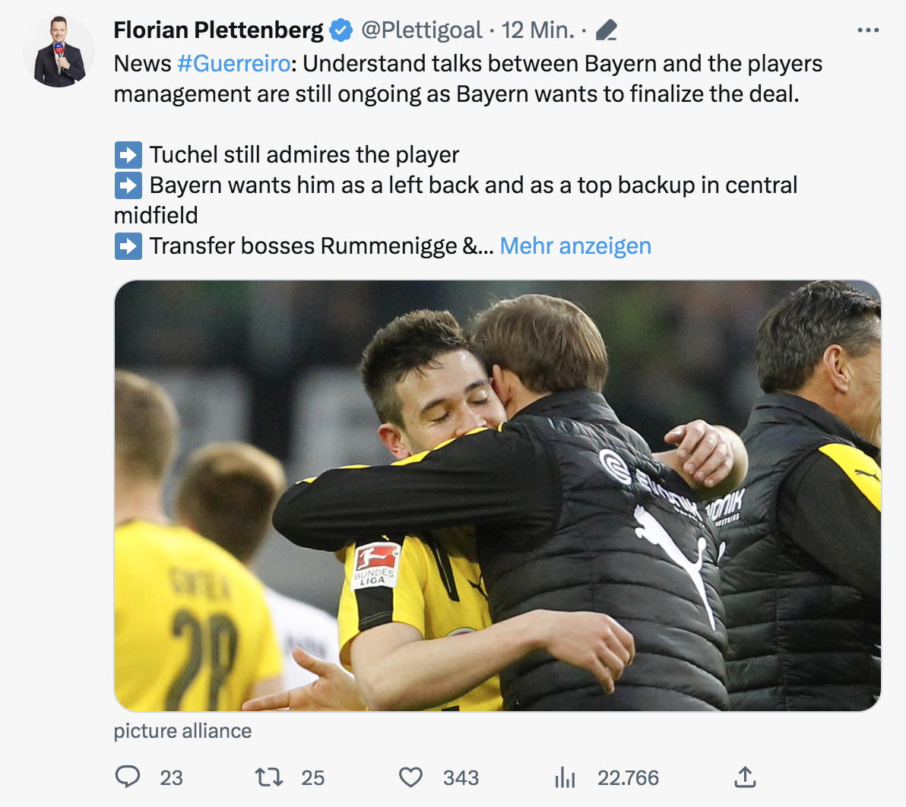Open the #Guerreiro hashtag
The height and width of the screenshot is (807, 906).
(233, 63)
